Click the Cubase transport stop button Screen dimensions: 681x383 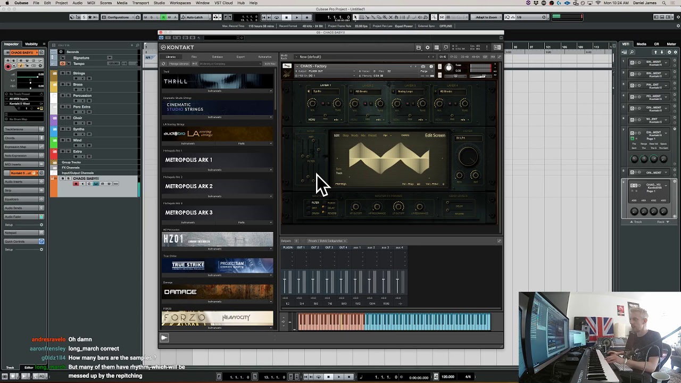click(286, 18)
